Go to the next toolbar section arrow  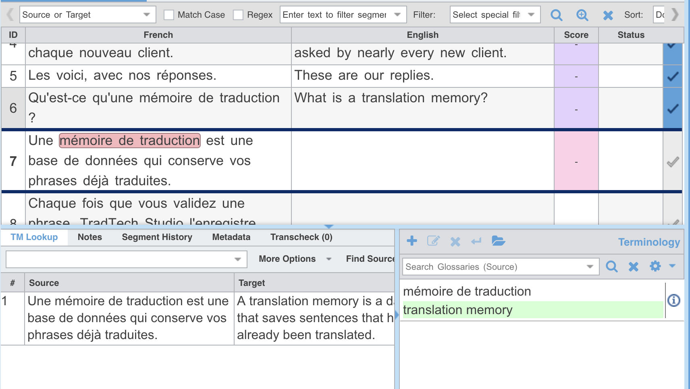[x=675, y=15]
